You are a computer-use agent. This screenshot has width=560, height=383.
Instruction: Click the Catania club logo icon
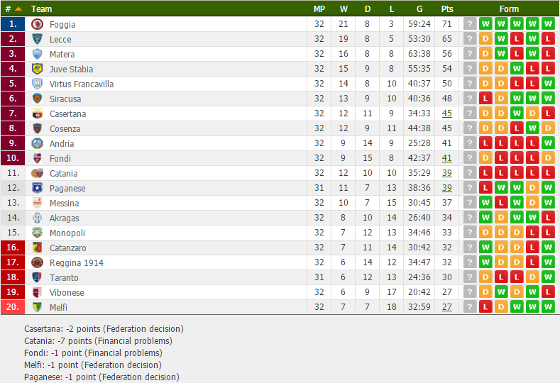tap(37, 173)
